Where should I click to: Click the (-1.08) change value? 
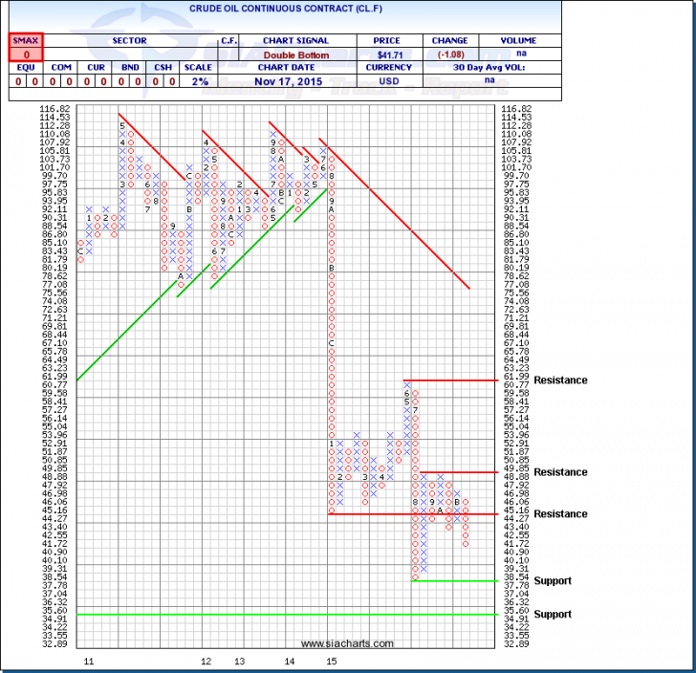448,54
